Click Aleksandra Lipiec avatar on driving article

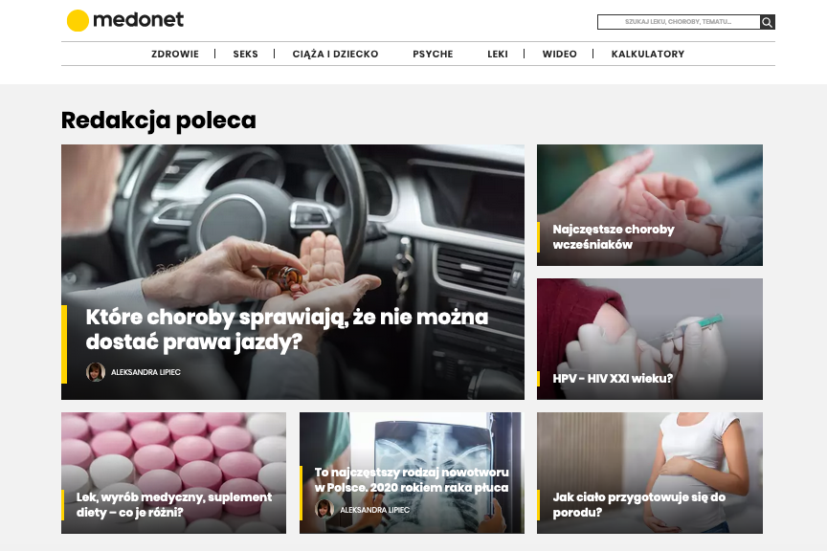point(96,372)
